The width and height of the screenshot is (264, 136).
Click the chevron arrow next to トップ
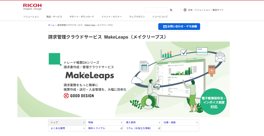click(84, 123)
